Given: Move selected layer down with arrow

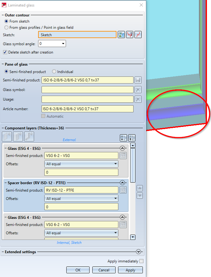Looking at the screenshot, I should click(x=140, y=196).
